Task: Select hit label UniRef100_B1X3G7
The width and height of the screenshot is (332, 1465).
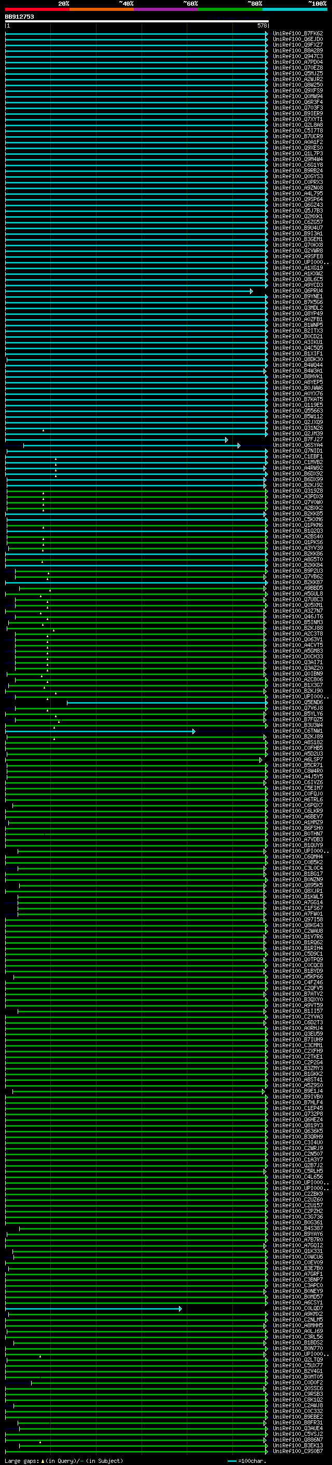Action: [x=298, y=685]
